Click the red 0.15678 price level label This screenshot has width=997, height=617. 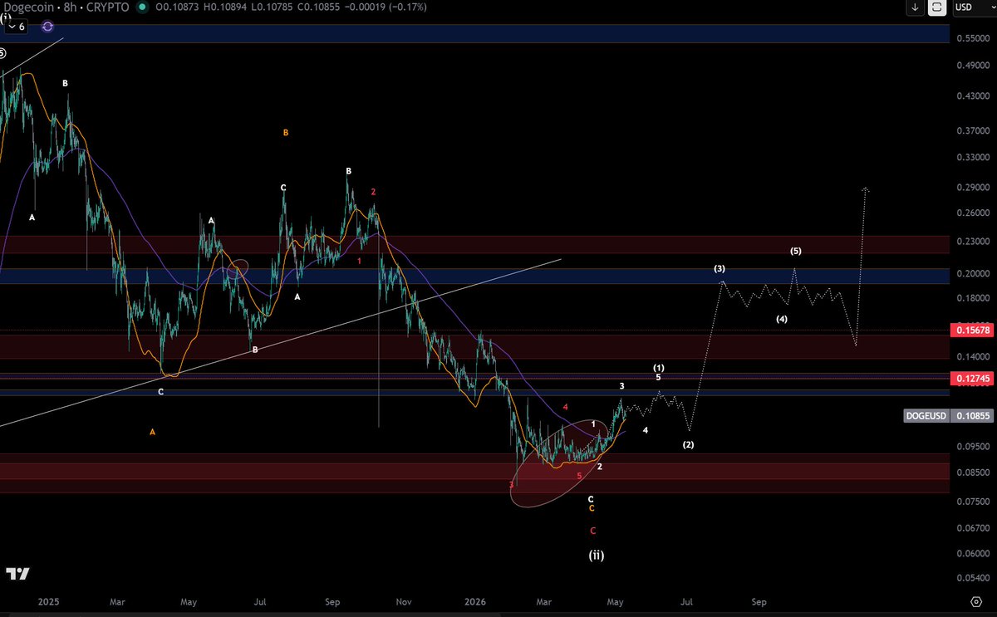(971, 331)
